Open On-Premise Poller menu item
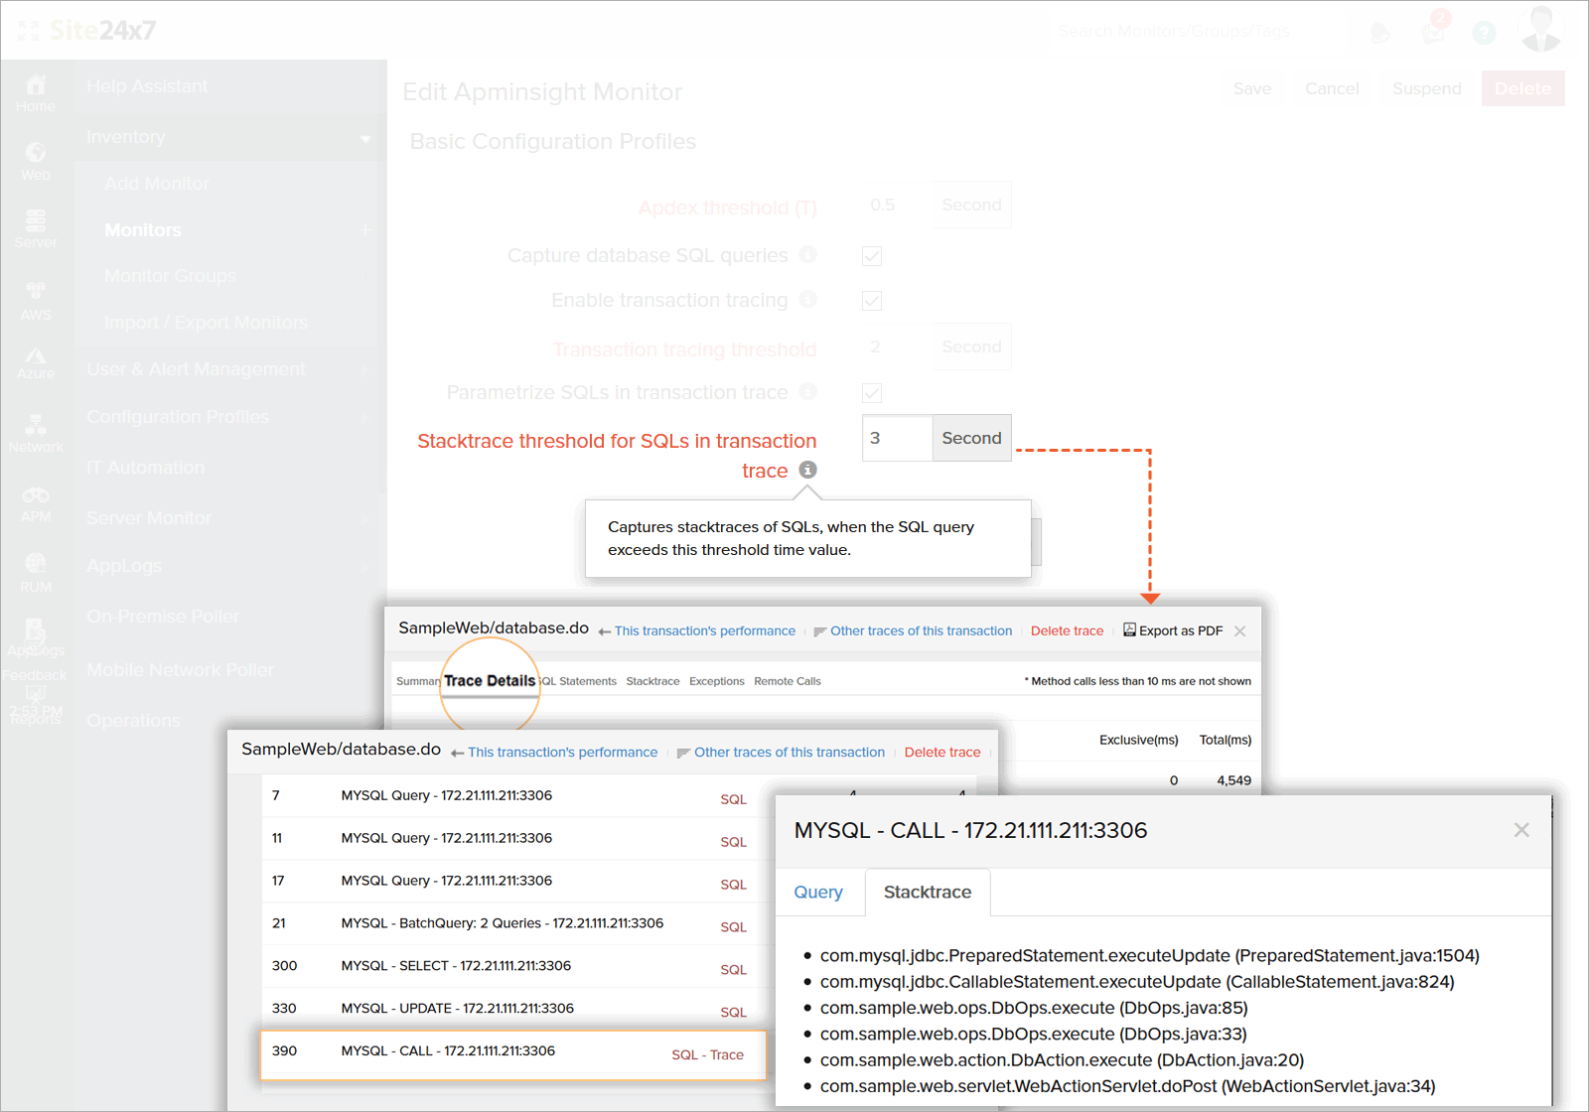 click(163, 617)
